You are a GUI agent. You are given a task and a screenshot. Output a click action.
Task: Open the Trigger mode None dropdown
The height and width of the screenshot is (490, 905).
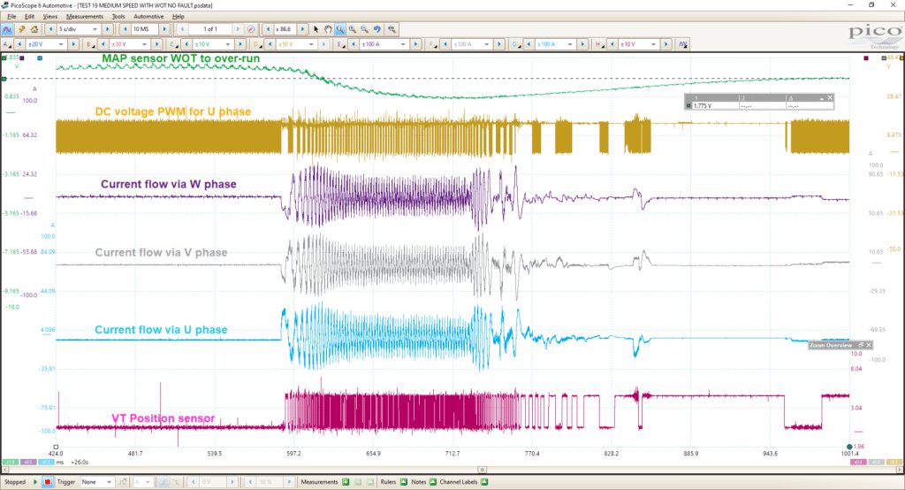96,482
